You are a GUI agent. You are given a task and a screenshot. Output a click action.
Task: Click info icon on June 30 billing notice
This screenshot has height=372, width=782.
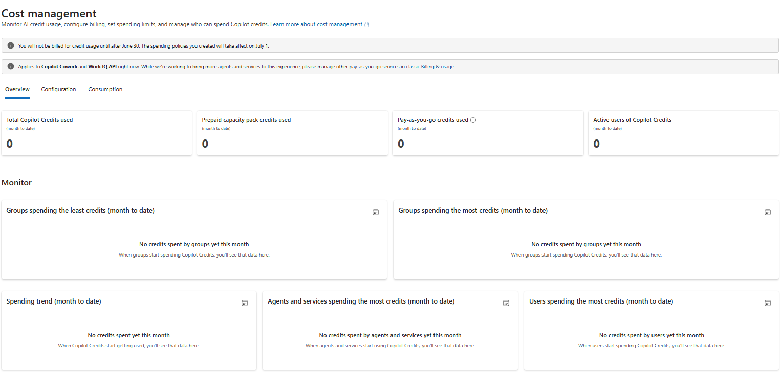coord(11,45)
